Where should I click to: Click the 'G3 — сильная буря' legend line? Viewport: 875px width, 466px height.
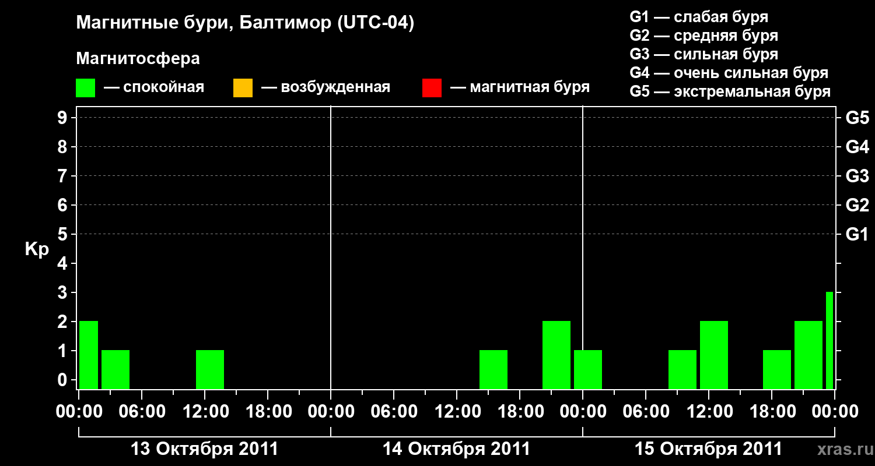coord(703,54)
